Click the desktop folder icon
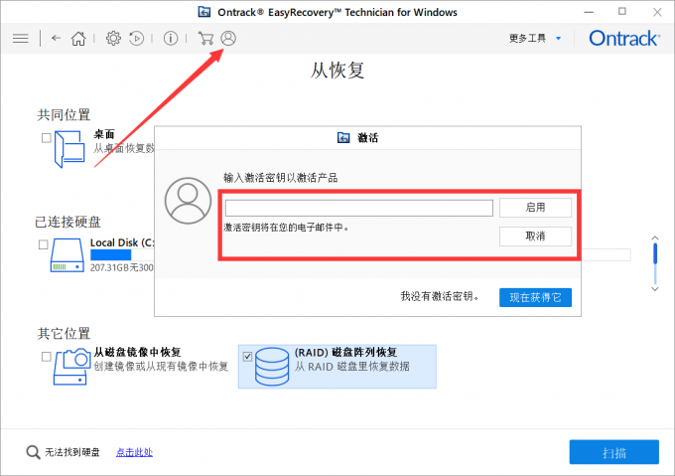 click(69, 149)
